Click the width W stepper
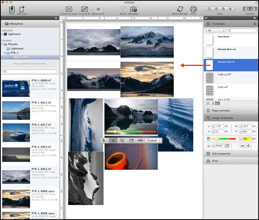Image resolution: width=259 pixels, height=220 pixels. (241, 126)
